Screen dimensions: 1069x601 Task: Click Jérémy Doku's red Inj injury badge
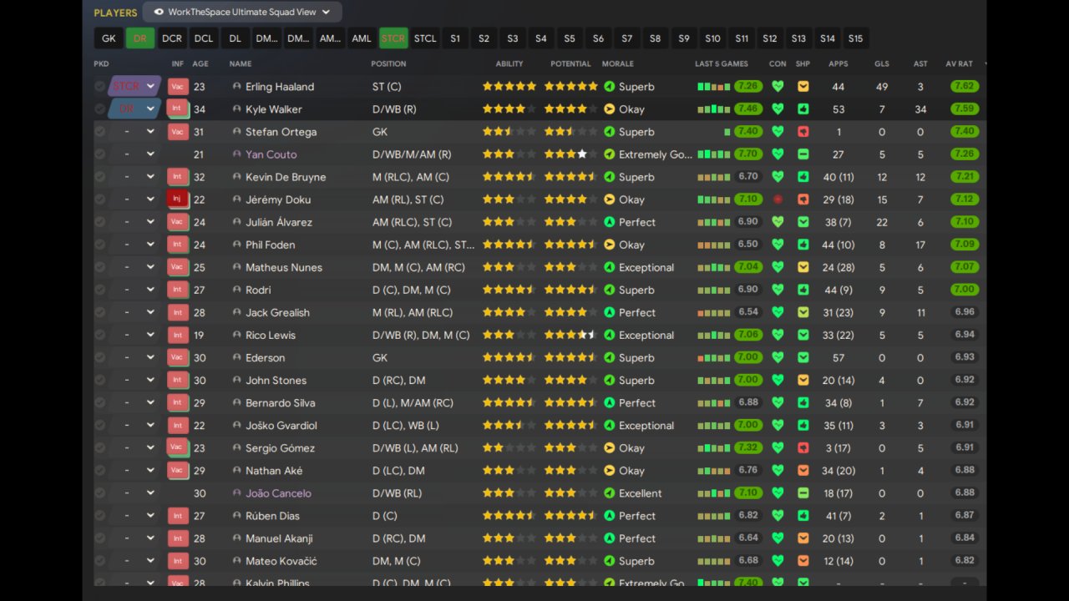[177, 199]
